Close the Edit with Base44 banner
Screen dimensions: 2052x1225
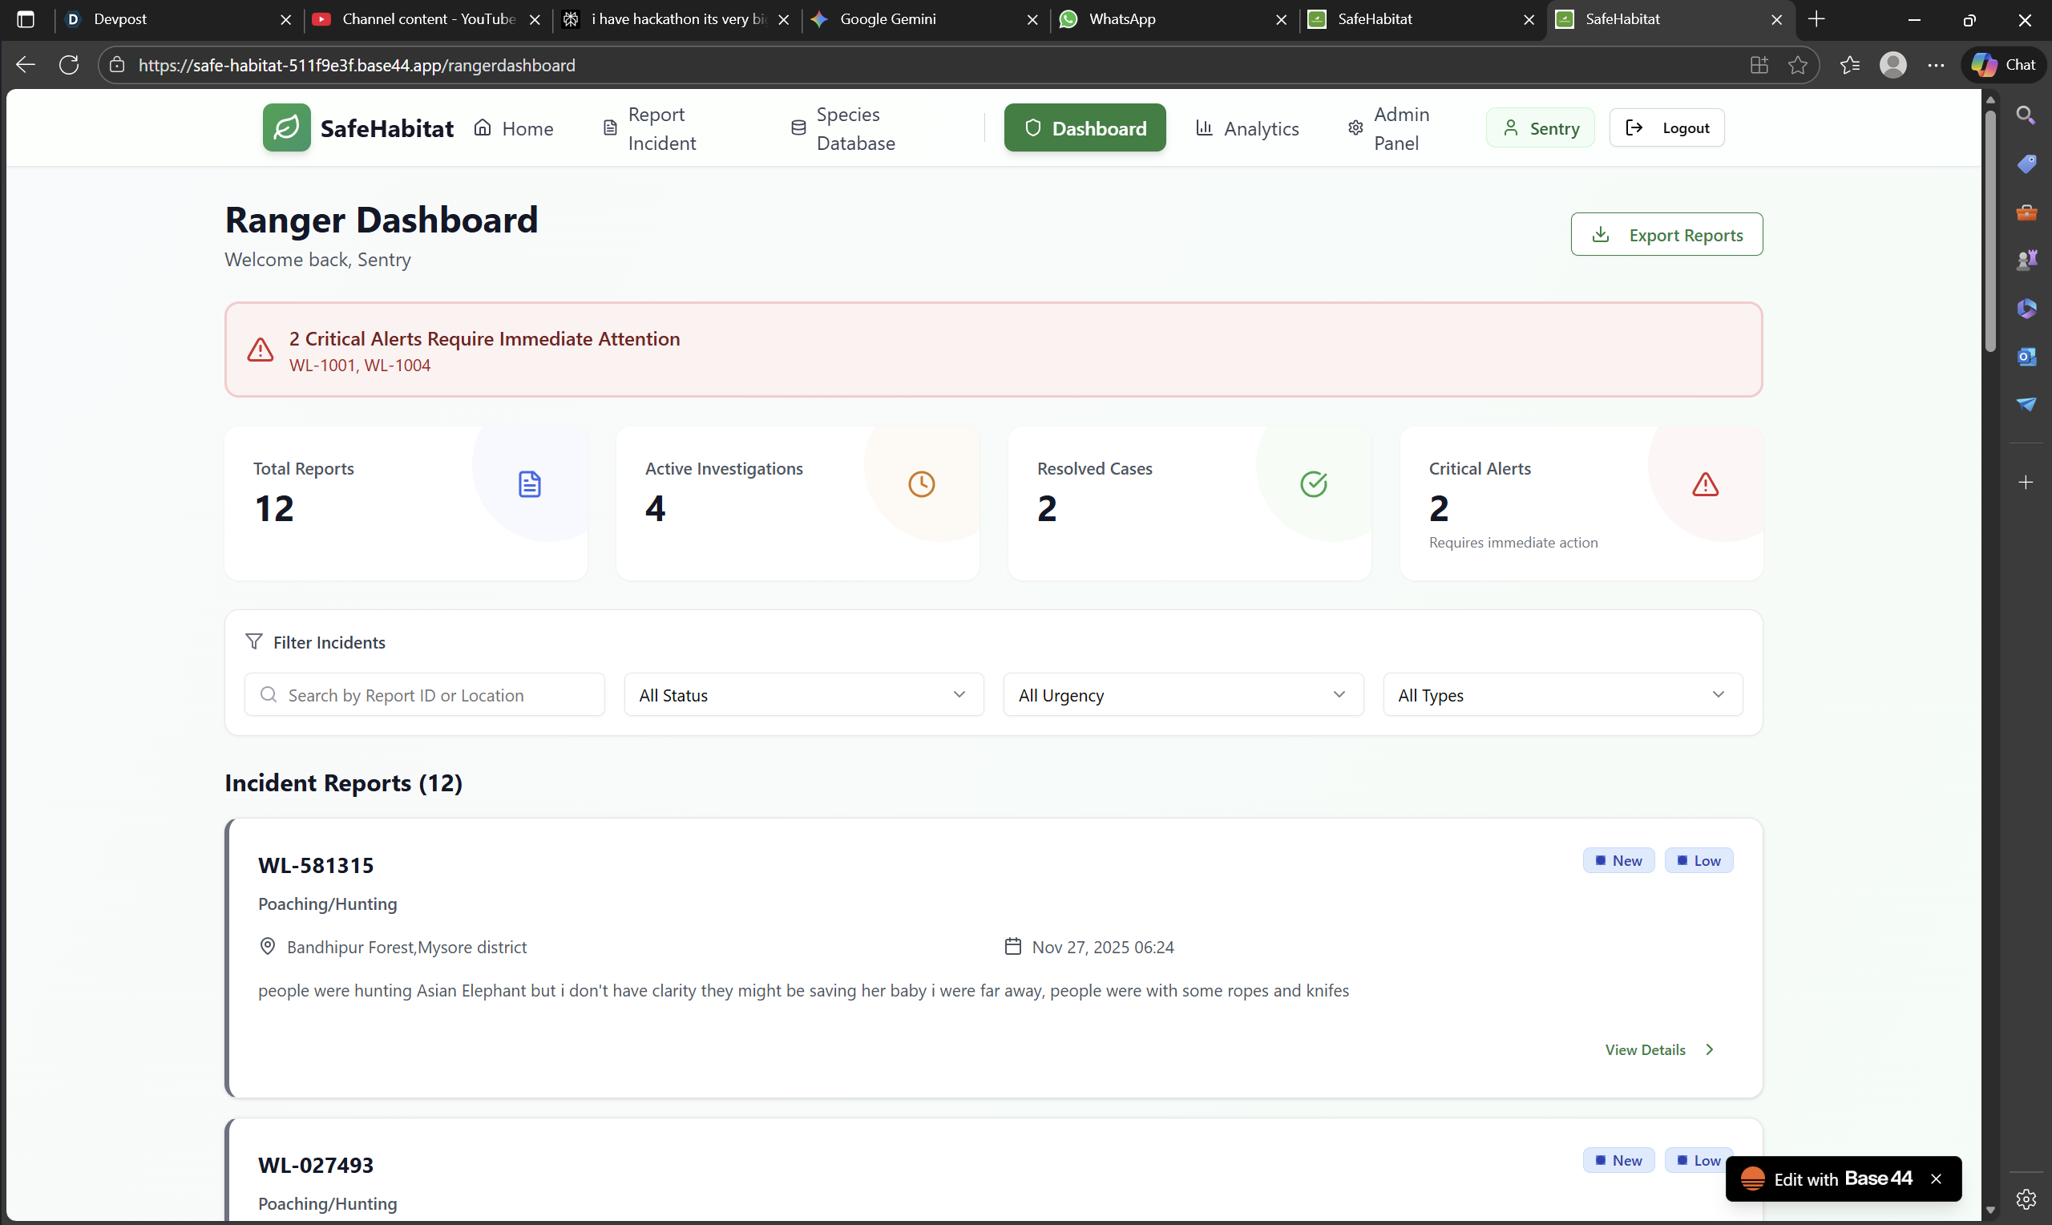point(1936,1179)
